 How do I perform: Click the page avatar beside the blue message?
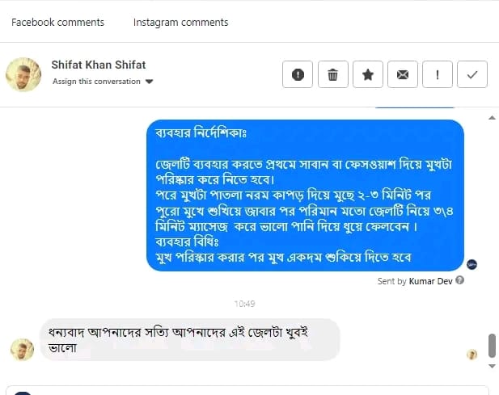(x=472, y=264)
